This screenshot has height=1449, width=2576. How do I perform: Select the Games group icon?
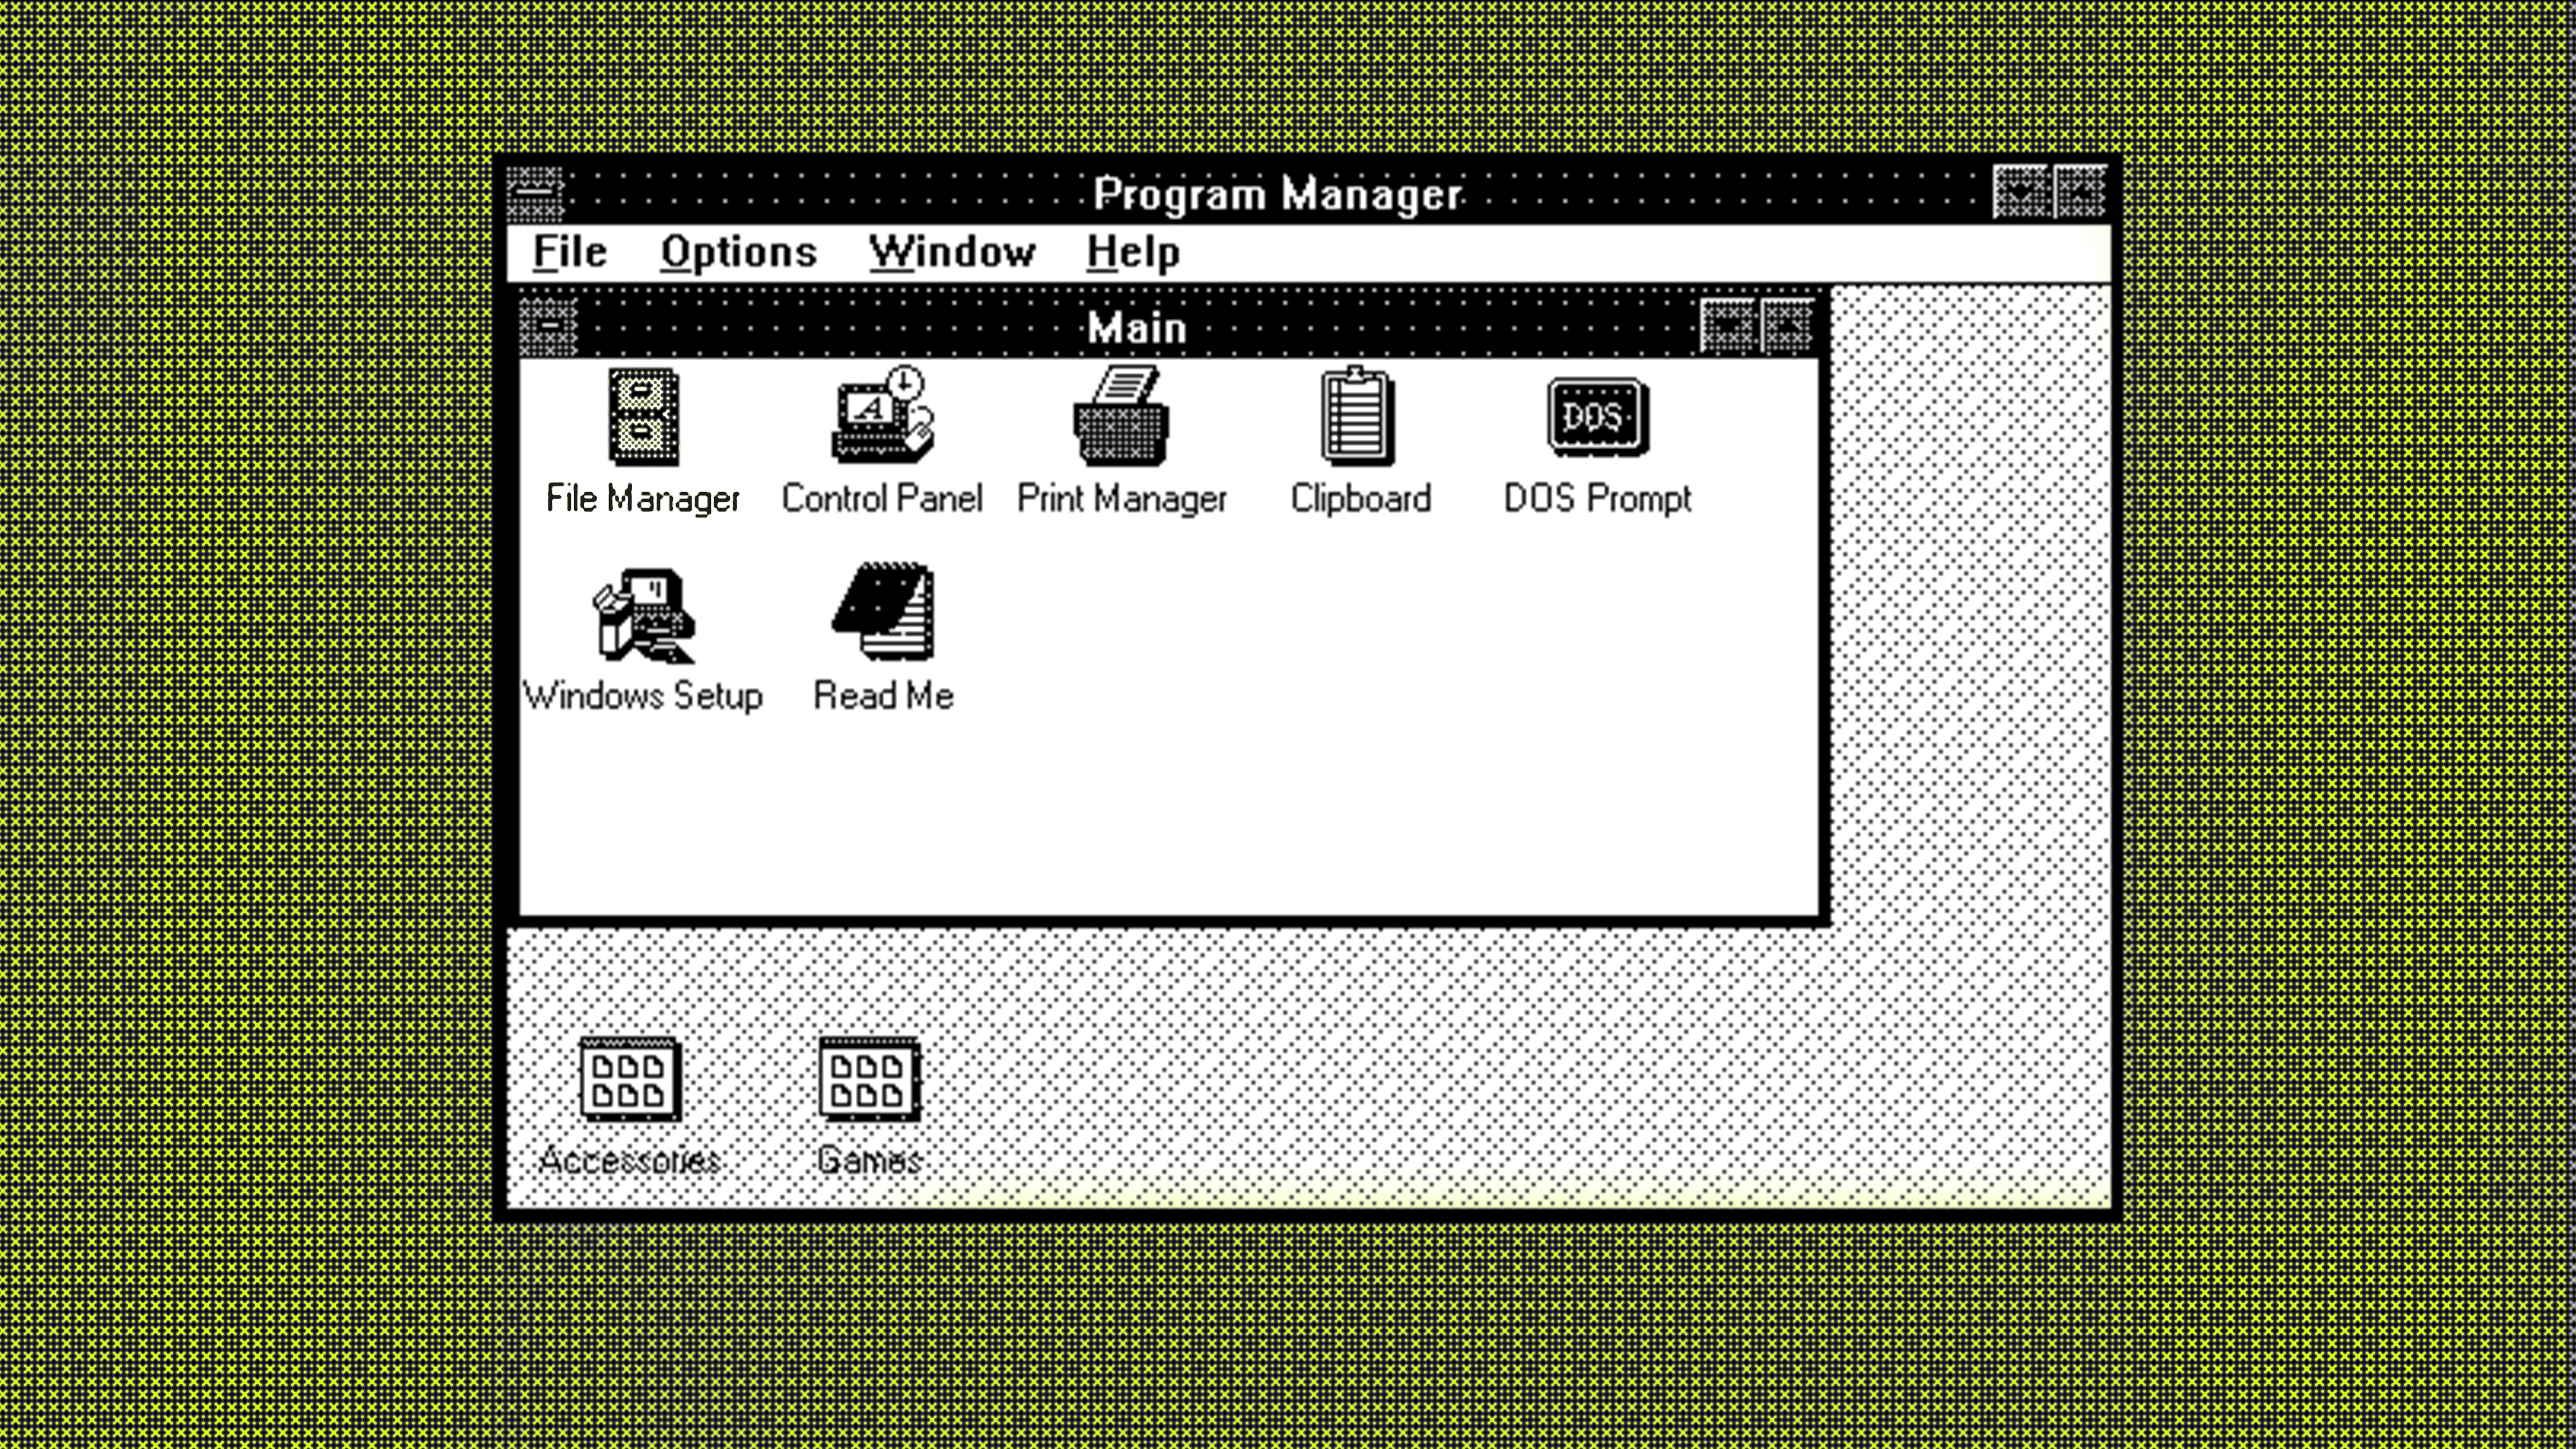(x=869, y=1080)
